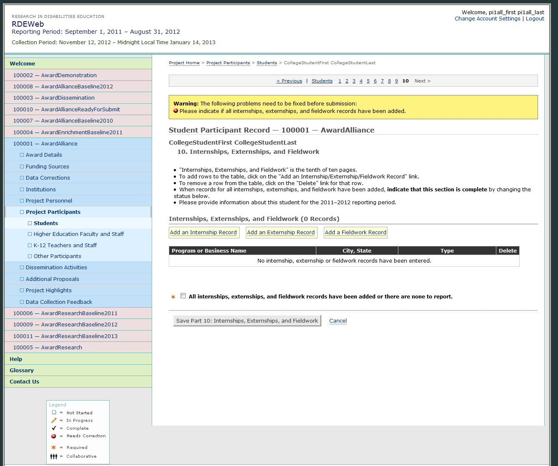Open Project Home breadcrumb link
Image resolution: width=558 pixels, height=466 pixels.
pyautogui.click(x=184, y=63)
